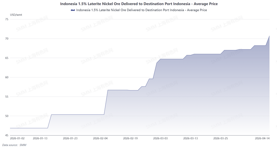This screenshot has height=148, width=277.
Task: Toggle the Average Price series legend label
Action: pos(141,10)
